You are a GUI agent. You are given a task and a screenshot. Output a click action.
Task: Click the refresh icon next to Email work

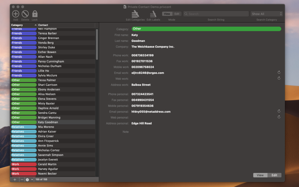(x=279, y=72)
